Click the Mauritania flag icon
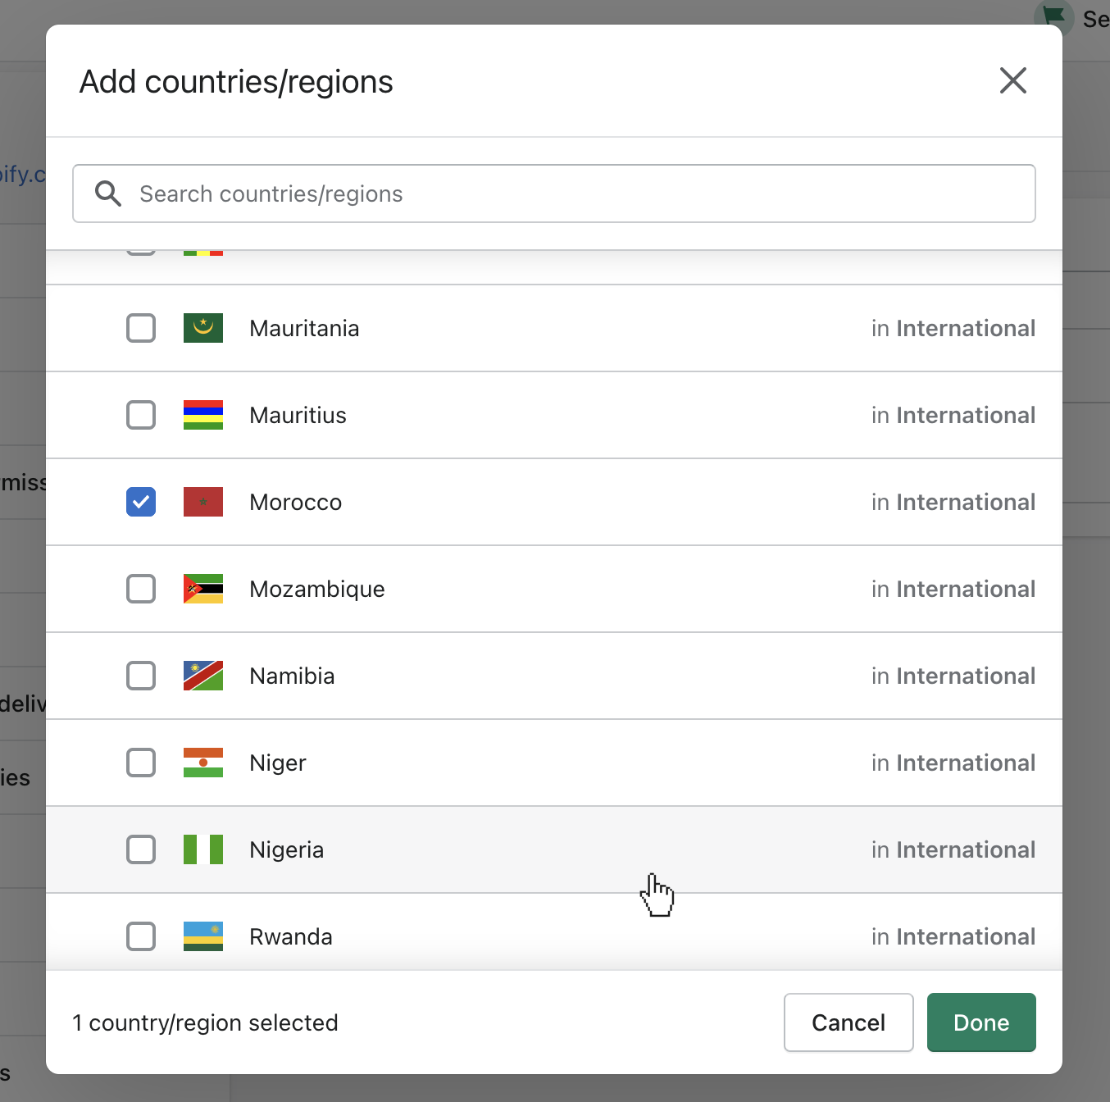 click(202, 328)
